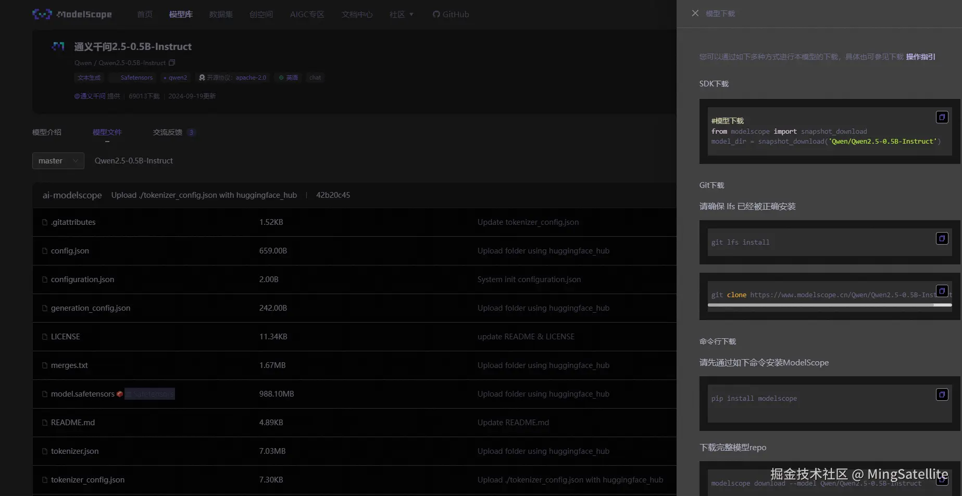
Task: Click the apache-2.0 license tag
Action: click(232, 78)
